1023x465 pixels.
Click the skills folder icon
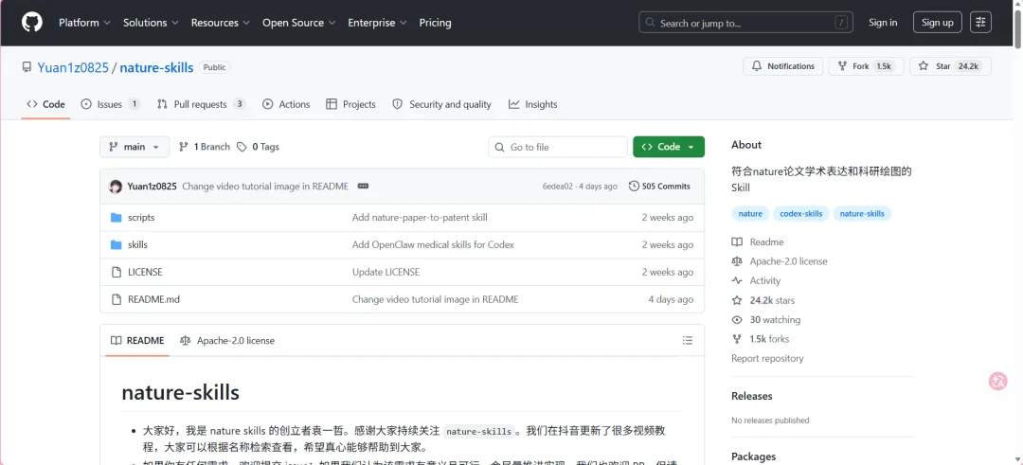tap(117, 244)
